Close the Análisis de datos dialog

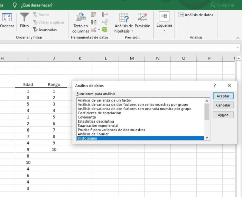[x=229, y=85]
